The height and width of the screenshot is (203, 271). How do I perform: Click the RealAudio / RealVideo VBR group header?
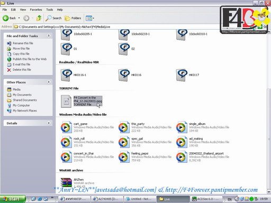point(79,62)
